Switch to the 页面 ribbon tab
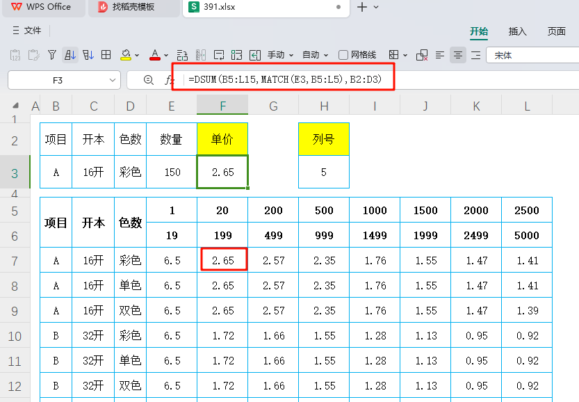579x402 pixels. pos(557,31)
